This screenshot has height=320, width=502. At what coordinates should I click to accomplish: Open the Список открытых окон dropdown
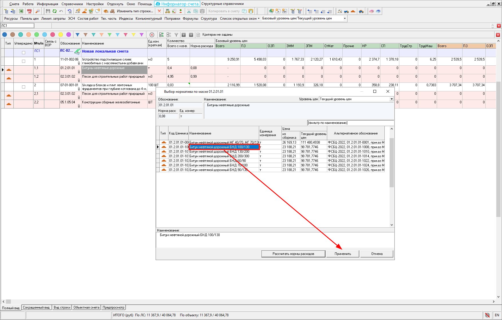[239, 18]
